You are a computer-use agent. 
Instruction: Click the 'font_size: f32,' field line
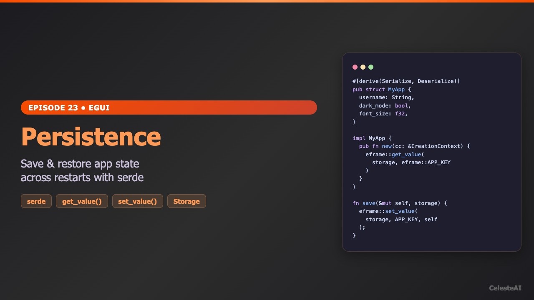[x=383, y=114]
